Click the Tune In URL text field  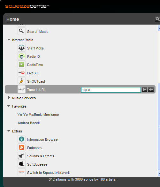point(111,90)
